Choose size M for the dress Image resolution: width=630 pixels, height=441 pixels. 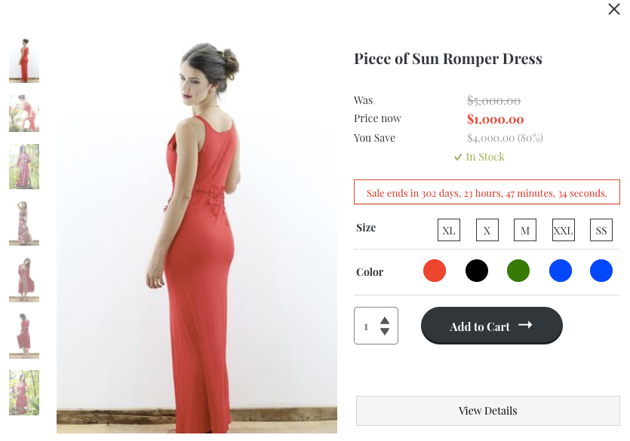point(524,230)
